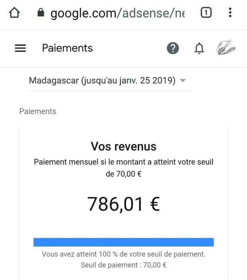This screenshot has width=247, height=280.
Task: Tap the padlock site security icon
Action: (41, 12)
